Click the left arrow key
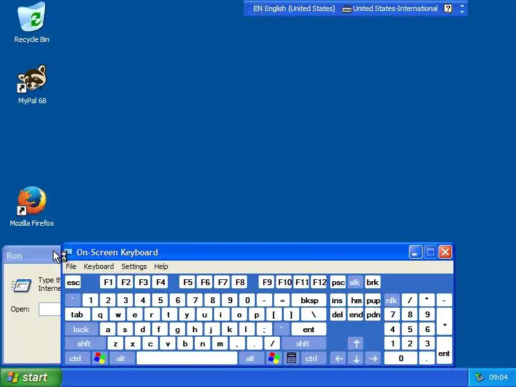Image resolution: width=516 pixels, height=387 pixels. pyautogui.click(x=339, y=358)
